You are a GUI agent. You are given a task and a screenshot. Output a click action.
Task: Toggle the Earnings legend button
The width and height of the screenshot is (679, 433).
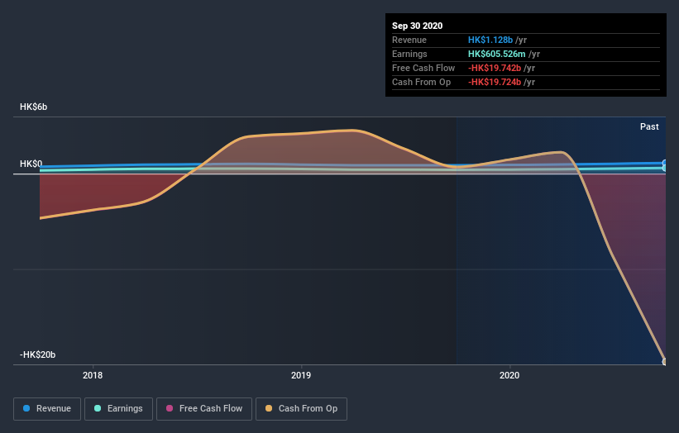(118, 409)
